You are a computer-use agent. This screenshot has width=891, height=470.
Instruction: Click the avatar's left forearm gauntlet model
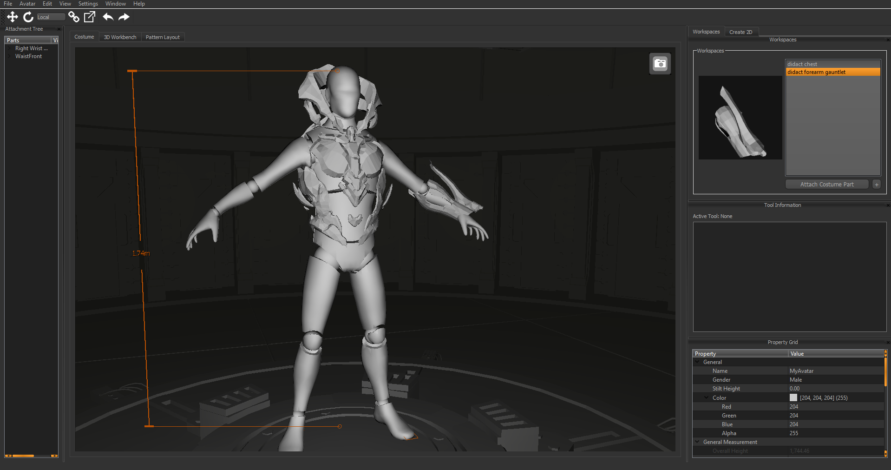point(446,198)
